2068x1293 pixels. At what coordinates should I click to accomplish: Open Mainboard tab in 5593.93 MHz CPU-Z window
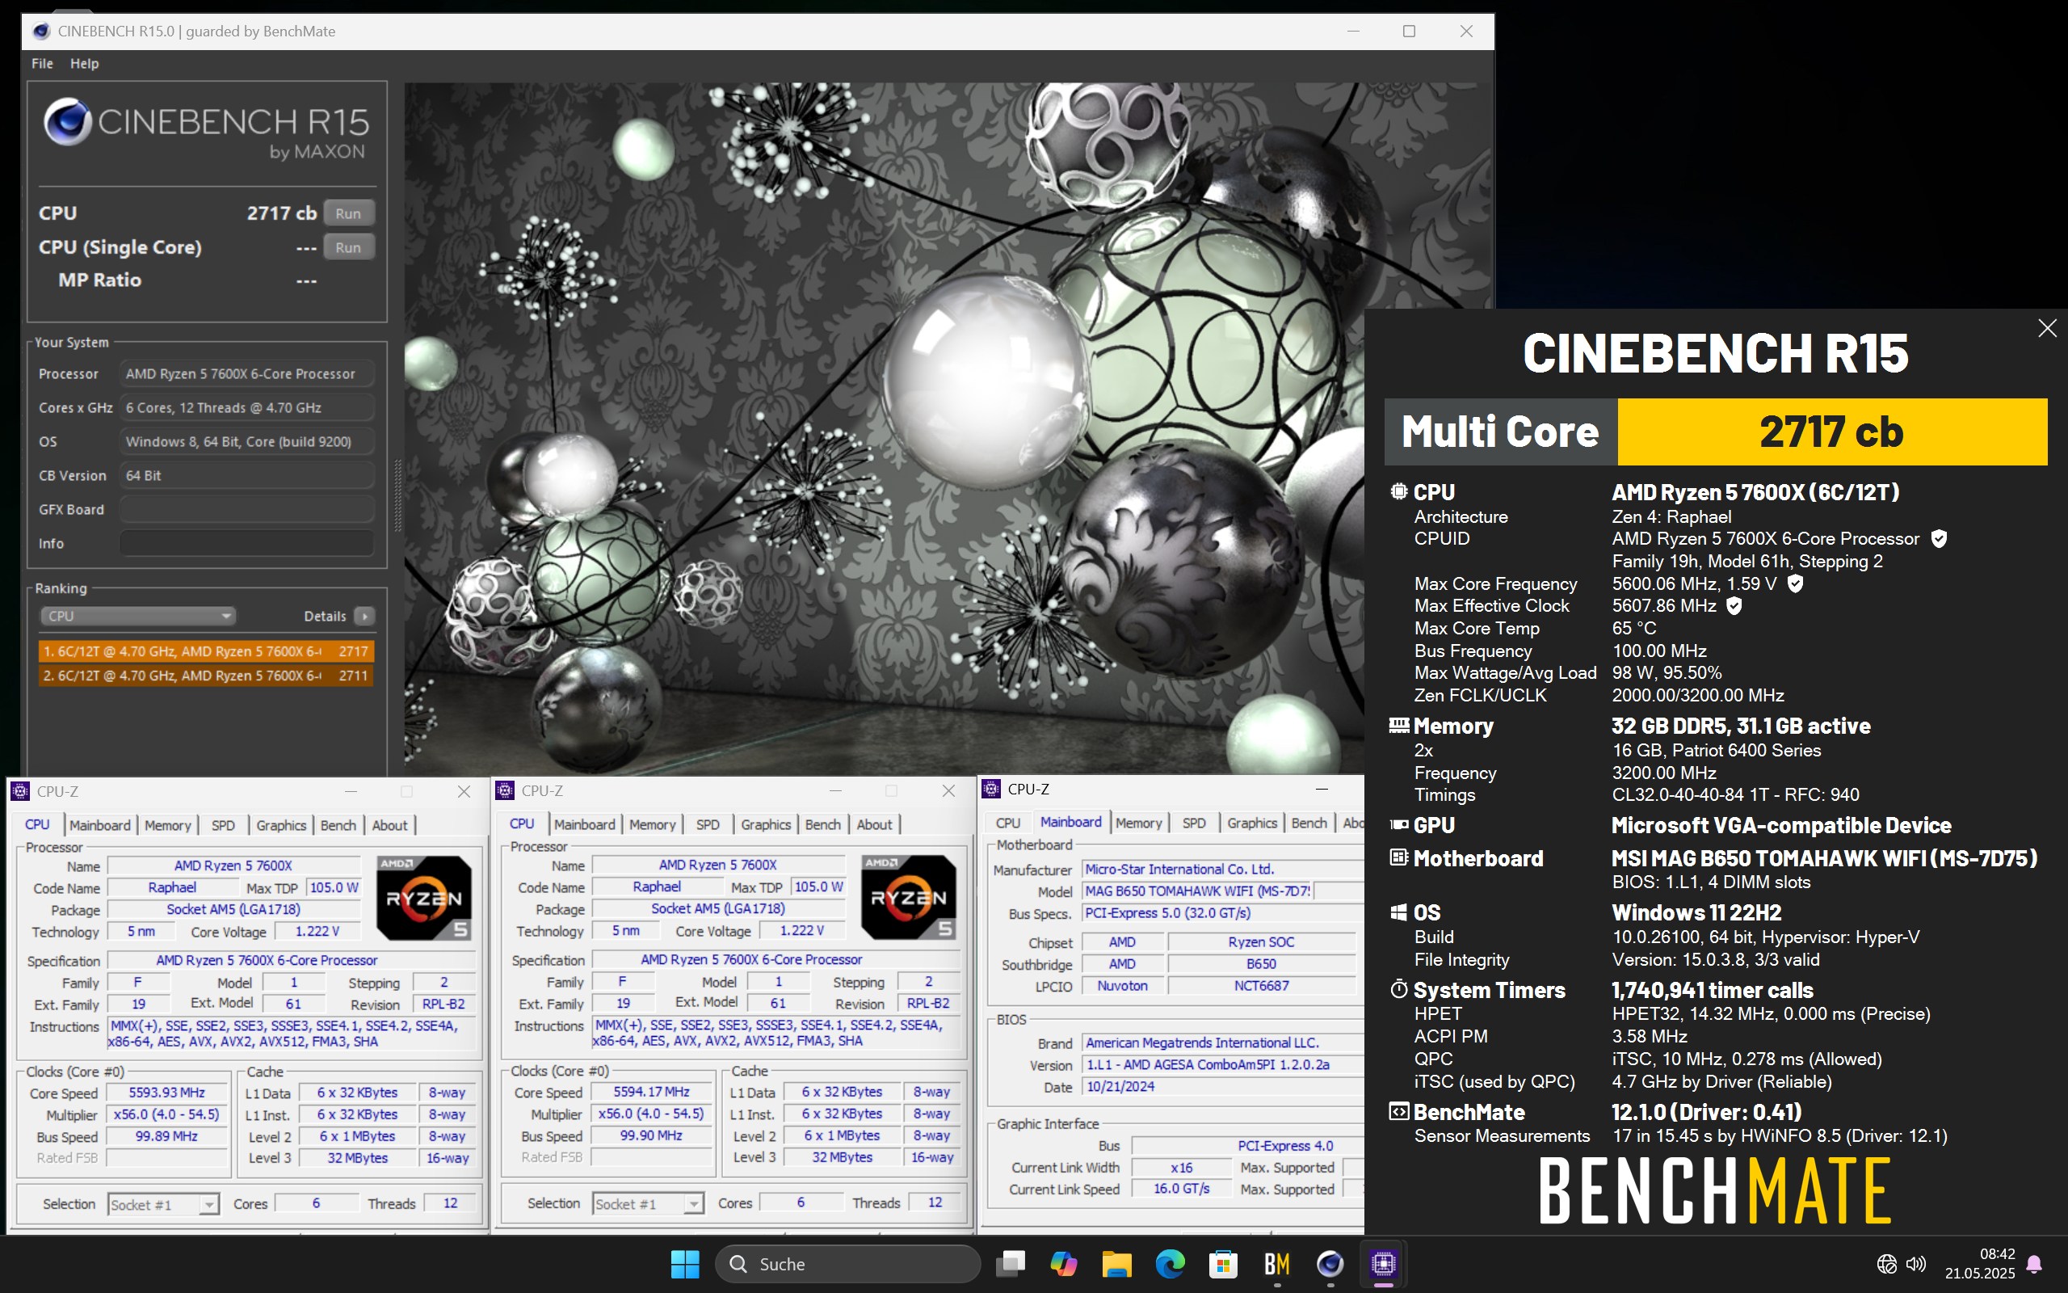tap(100, 825)
